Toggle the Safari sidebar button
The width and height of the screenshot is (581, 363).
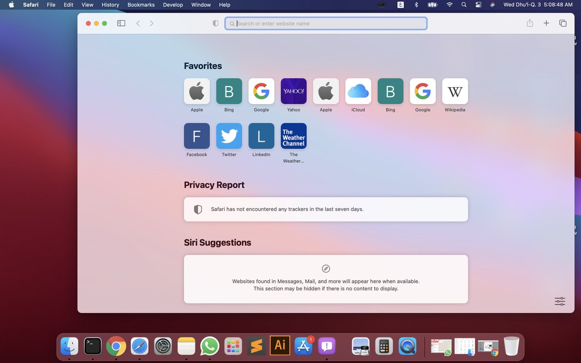pyautogui.click(x=122, y=23)
